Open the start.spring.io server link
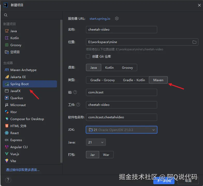203x186 pixels. [100, 19]
